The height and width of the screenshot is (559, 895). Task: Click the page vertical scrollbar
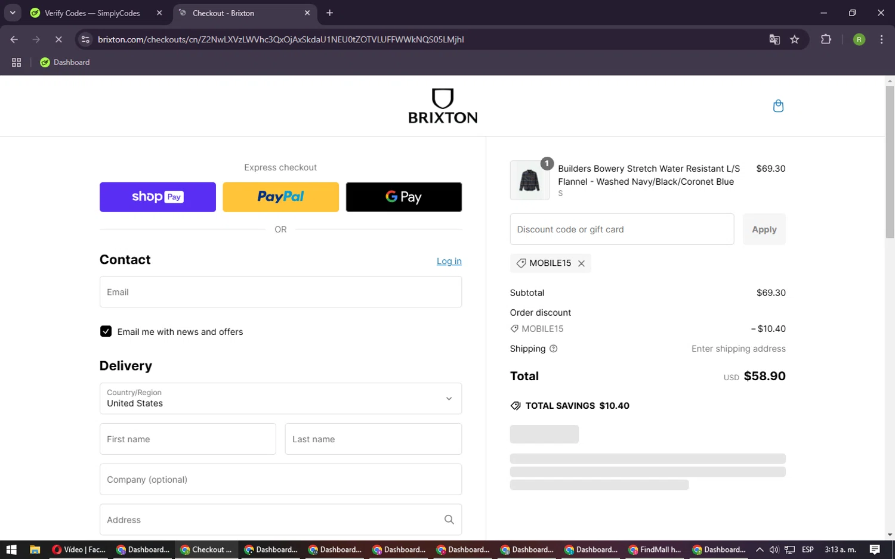[890, 161]
